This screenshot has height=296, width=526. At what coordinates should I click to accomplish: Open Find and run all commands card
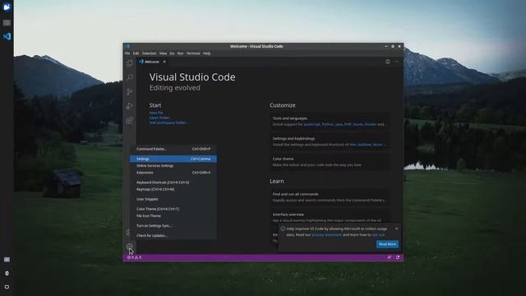pyautogui.click(x=330, y=197)
